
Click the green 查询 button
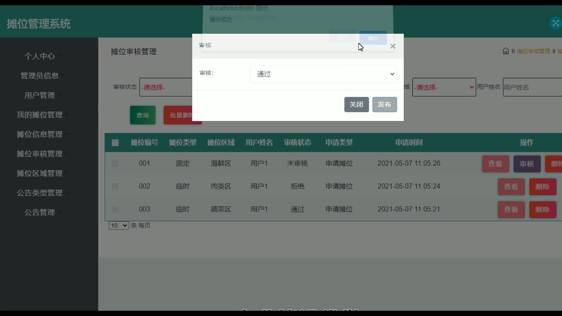pyautogui.click(x=143, y=115)
